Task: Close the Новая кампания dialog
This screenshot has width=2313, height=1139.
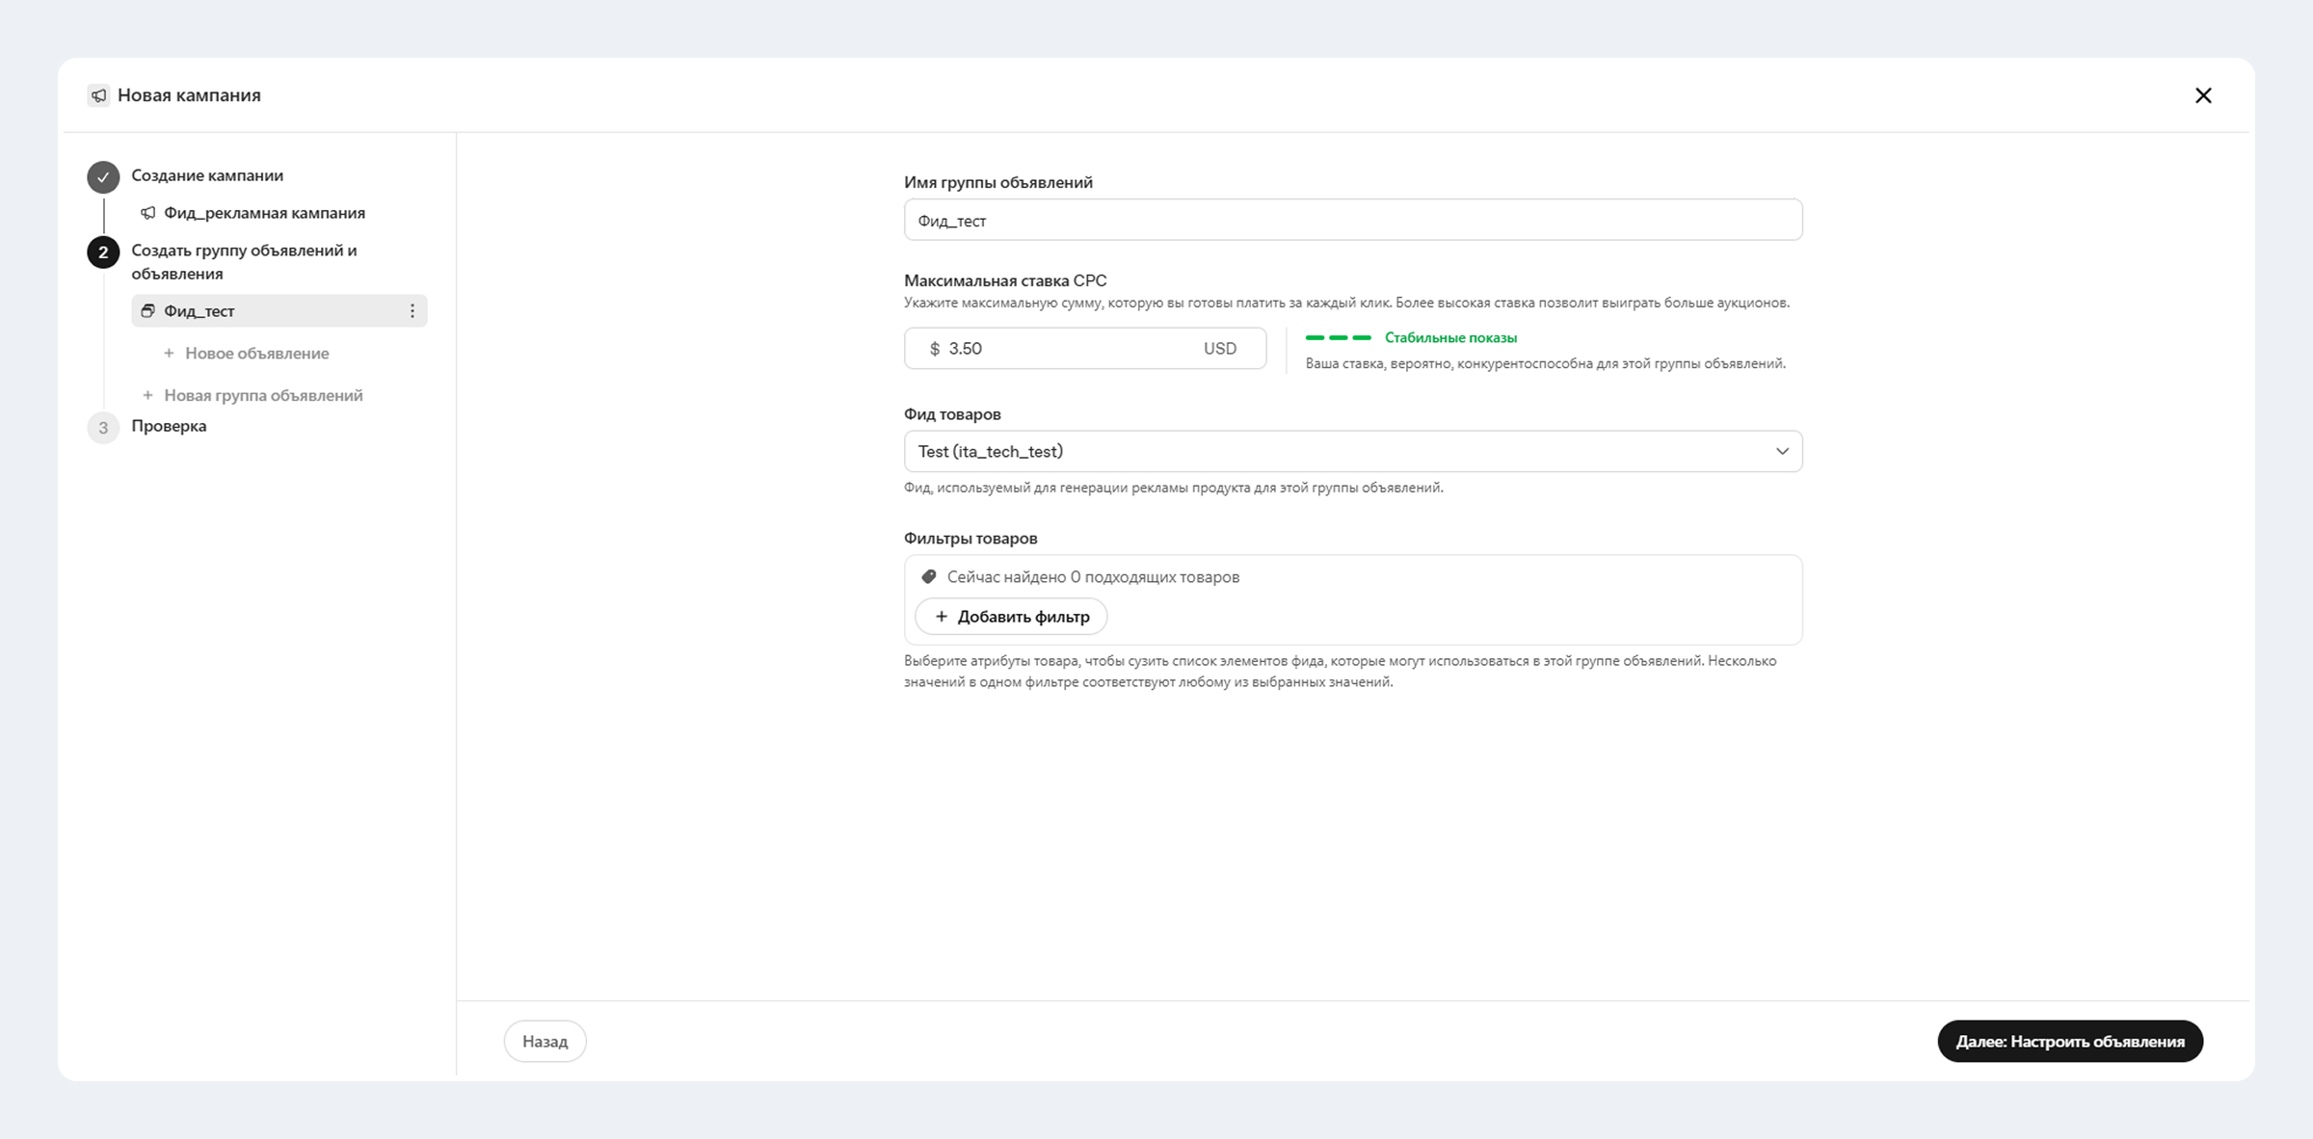Action: 2203,95
